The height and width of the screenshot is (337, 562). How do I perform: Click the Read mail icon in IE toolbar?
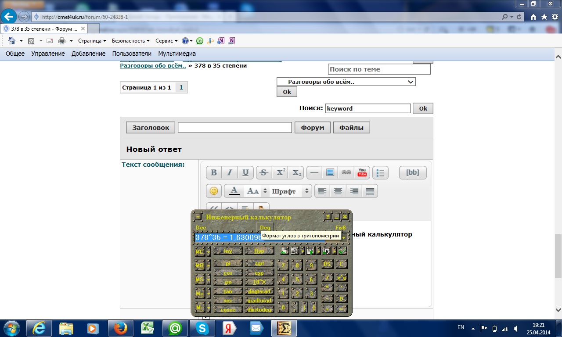pos(50,41)
